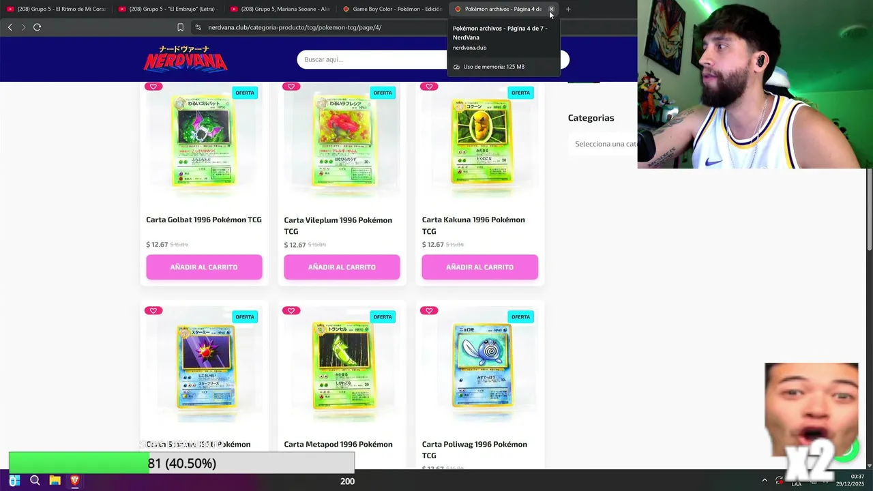Click the green 81 (40.50%) progress bar
The height and width of the screenshot is (491, 873).
181,463
